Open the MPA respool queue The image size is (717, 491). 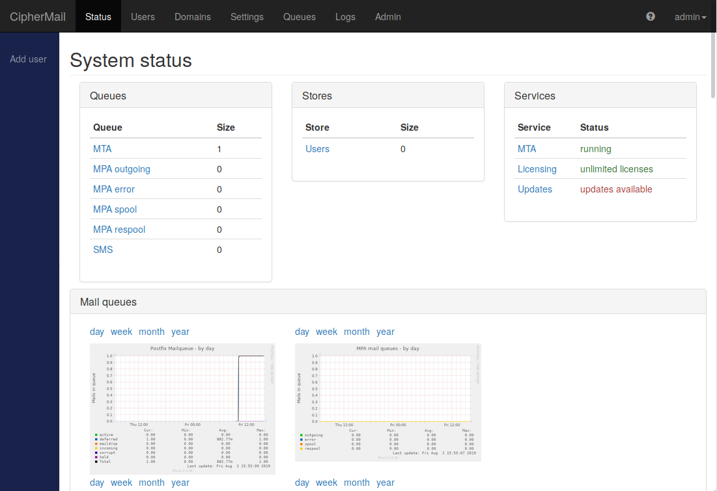pos(119,230)
